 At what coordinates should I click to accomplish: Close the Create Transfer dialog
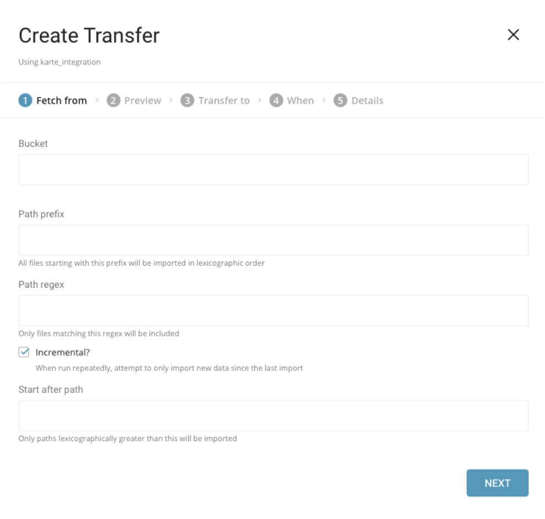point(513,35)
